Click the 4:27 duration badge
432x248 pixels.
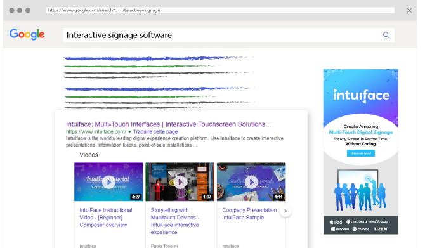136,197
